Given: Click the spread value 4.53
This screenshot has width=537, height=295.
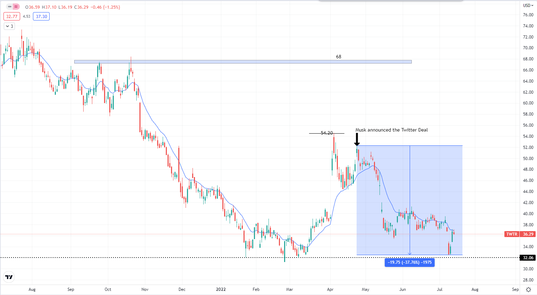Looking at the screenshot, I should 26,16.
